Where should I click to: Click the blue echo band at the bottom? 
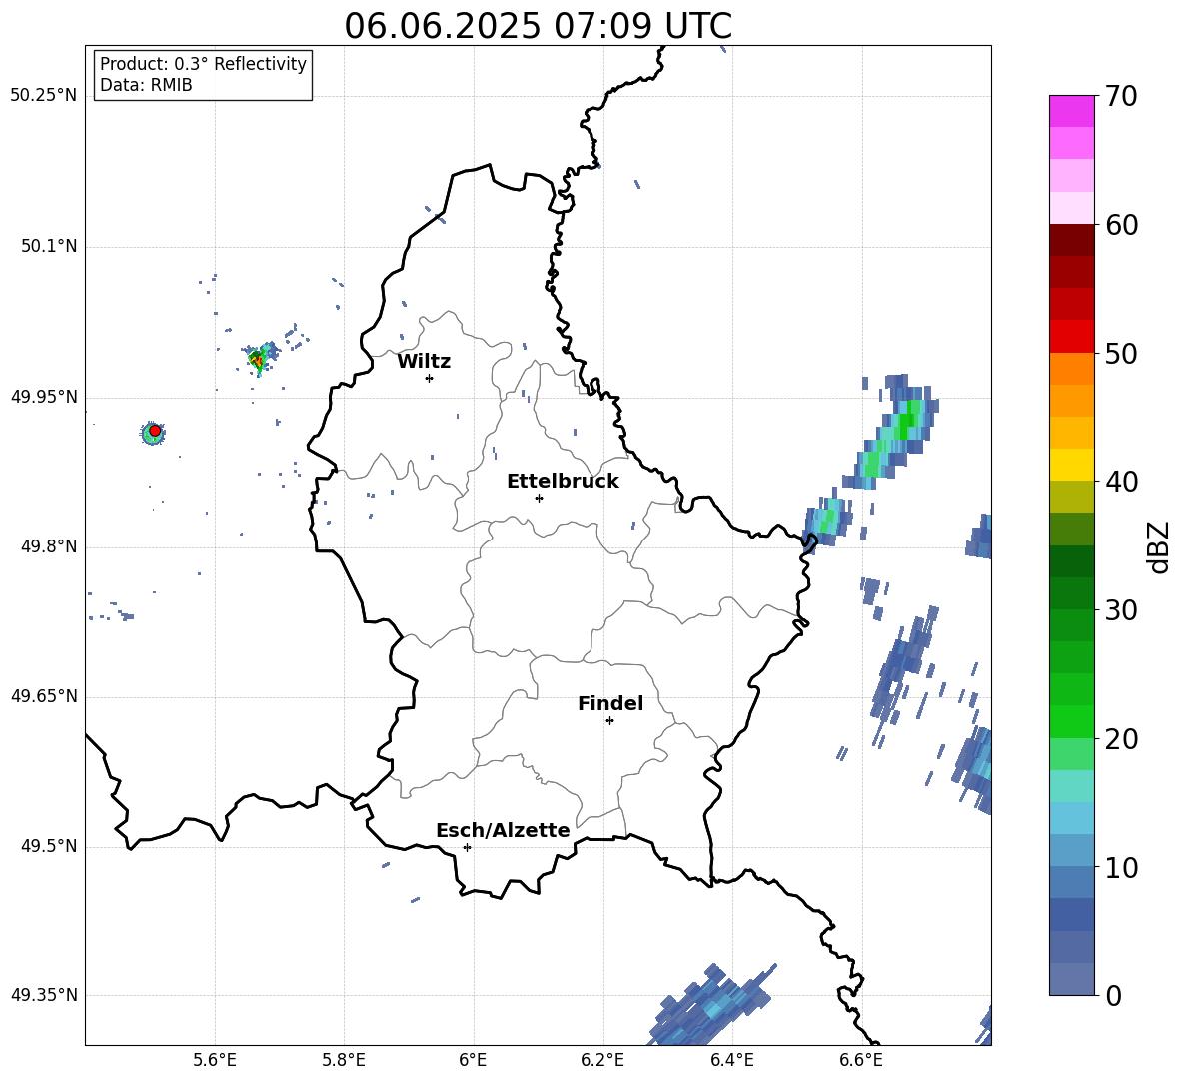pos(711,1005)
